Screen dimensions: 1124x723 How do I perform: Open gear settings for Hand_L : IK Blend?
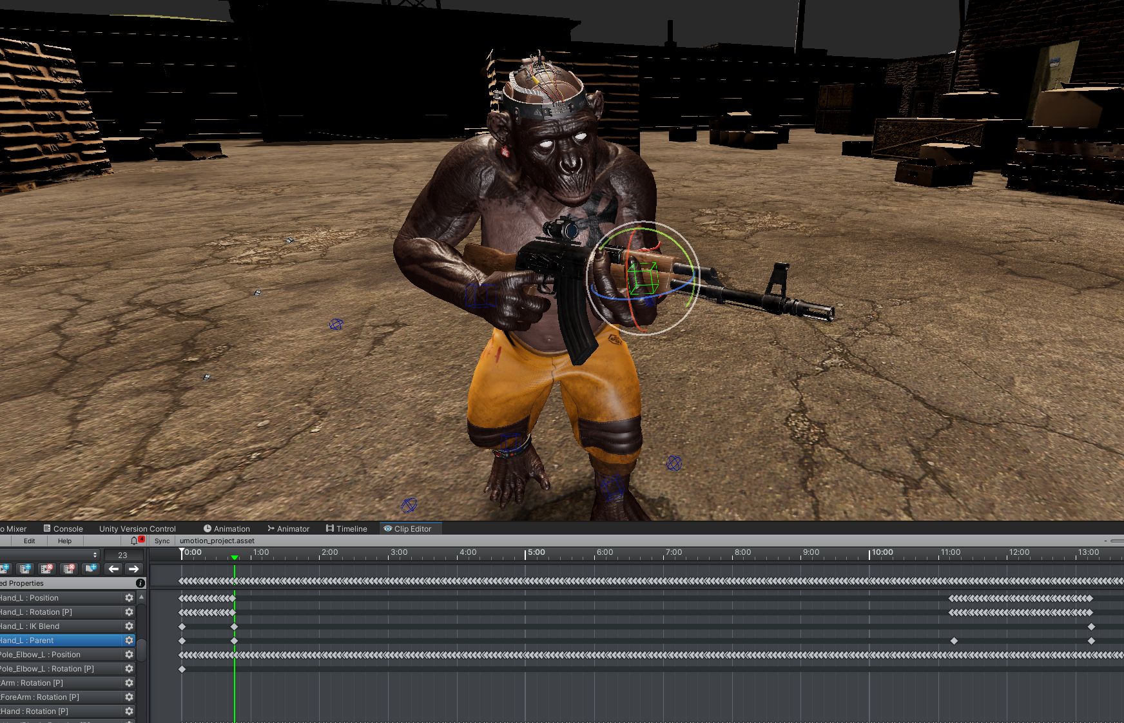(x=129, y=626)
